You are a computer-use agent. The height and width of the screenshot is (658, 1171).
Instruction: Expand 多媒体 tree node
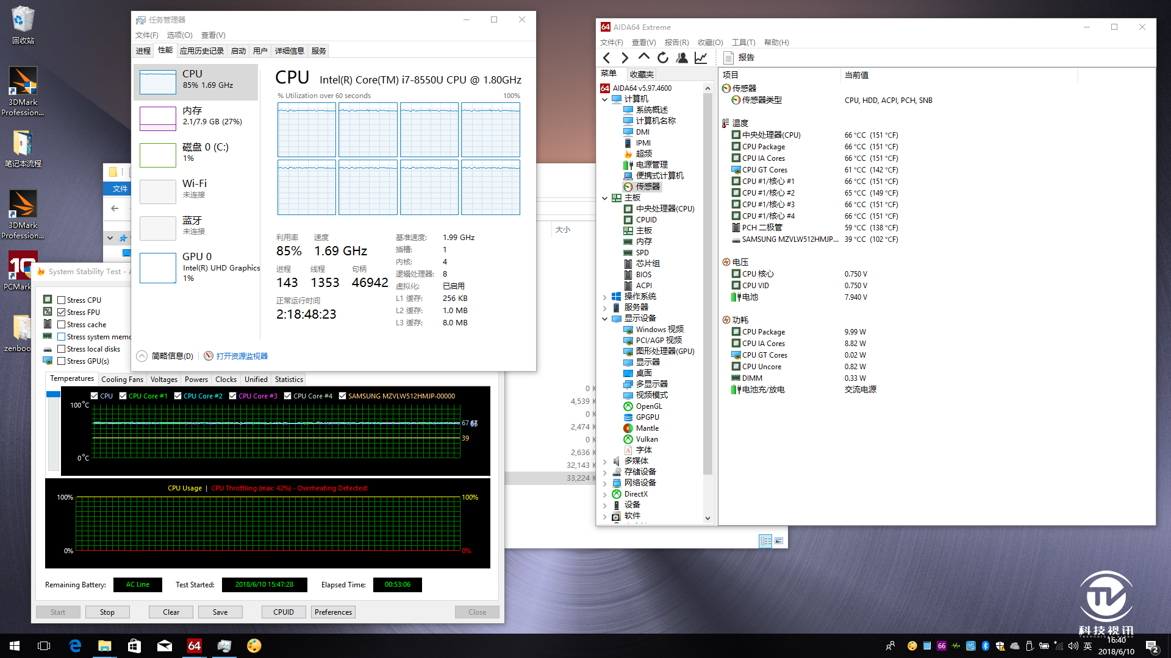click(x=604, y=461)
